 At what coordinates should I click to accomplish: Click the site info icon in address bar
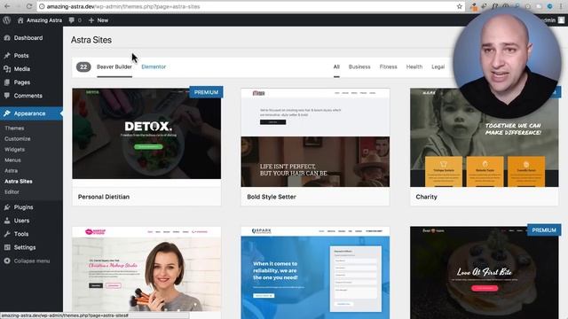(x=42, y=6)
